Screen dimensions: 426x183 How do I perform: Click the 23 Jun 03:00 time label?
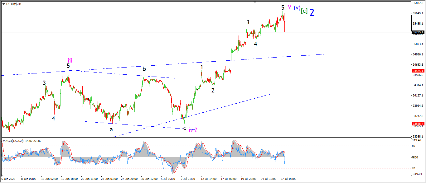pyautogui.click(x=110, y=179)
